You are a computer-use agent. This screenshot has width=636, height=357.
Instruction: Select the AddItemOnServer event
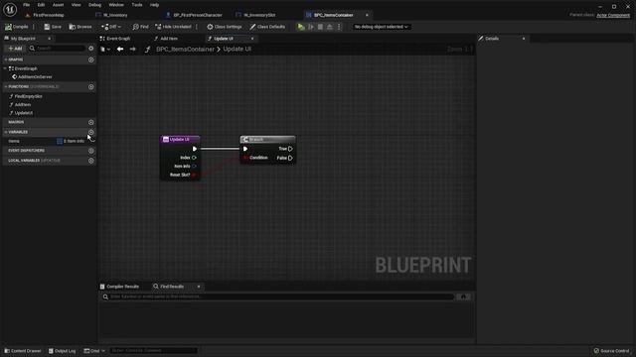35,77
